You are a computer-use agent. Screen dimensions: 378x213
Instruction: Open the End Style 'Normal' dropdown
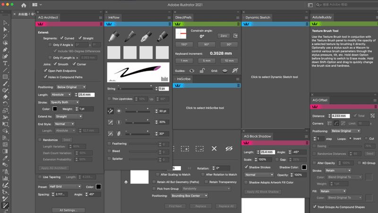click(64, 124)
